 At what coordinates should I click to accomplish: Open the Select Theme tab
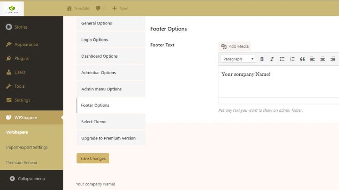(111, 122)
